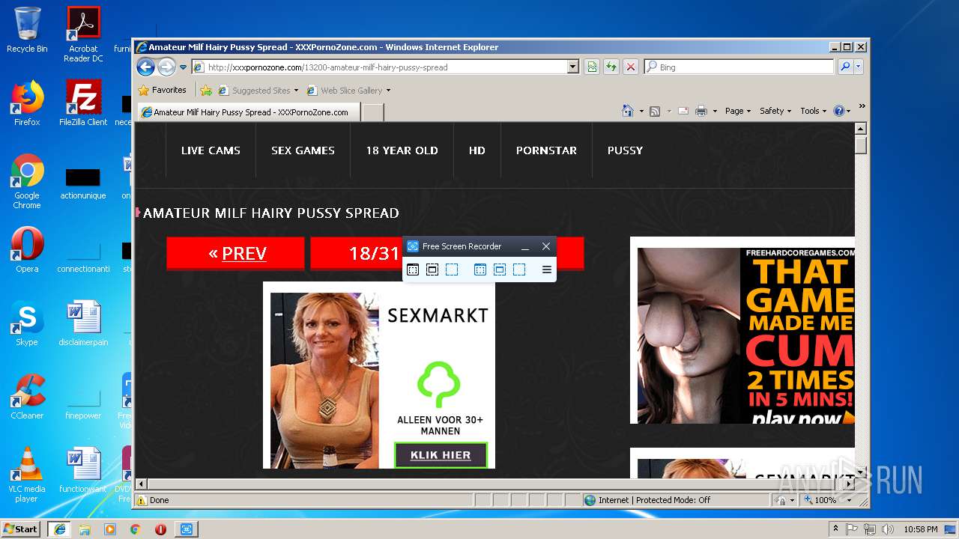Refresh the page with the green arrows icon
Image resolution: width=959 pixels, height=539 pixels.
click(611, 67)
